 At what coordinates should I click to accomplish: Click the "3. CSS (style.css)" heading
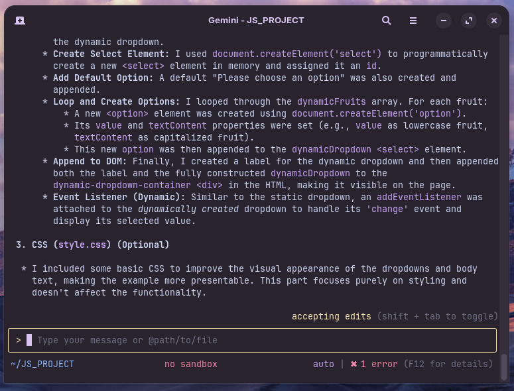click(x=92, y=245)
